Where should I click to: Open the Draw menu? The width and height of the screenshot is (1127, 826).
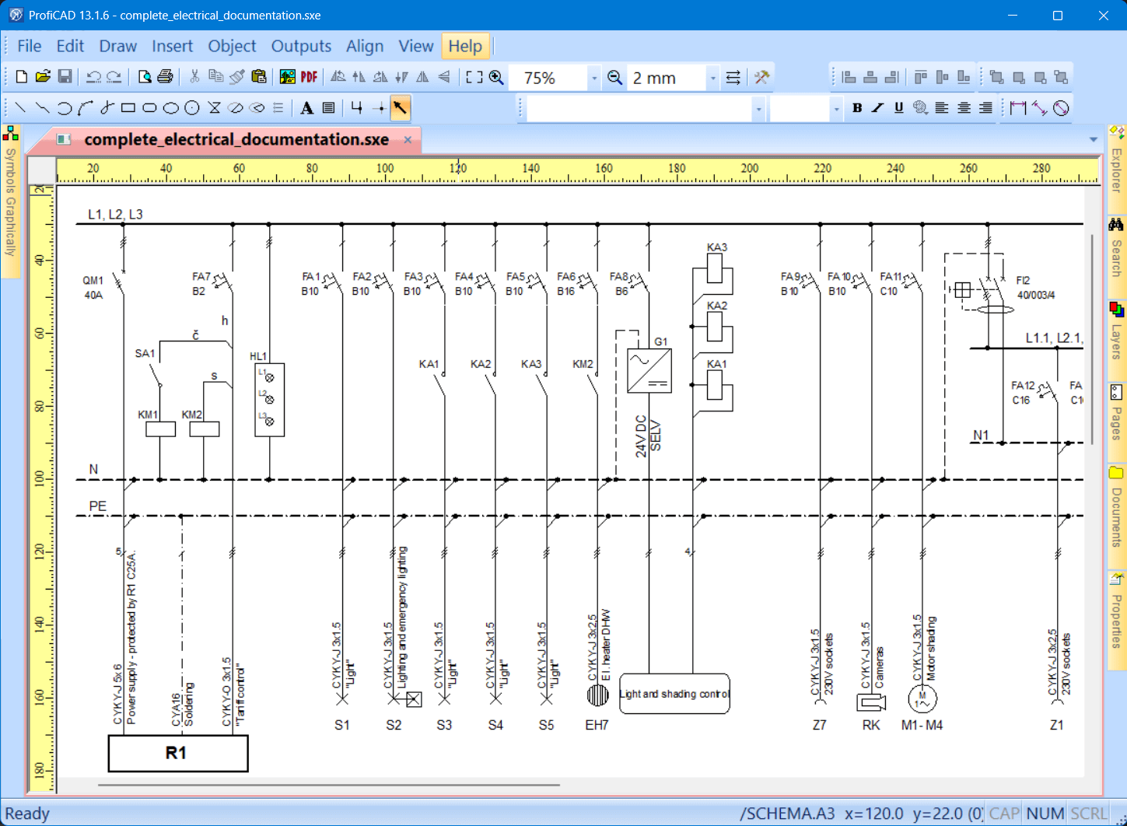coord(118,46)
